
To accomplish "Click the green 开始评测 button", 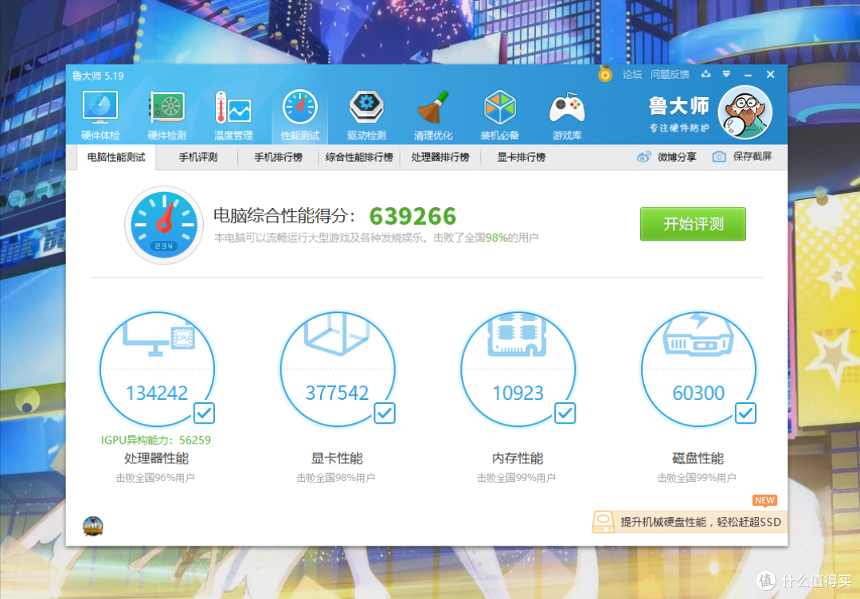I will pyautogui.click(x=693, y=224).
